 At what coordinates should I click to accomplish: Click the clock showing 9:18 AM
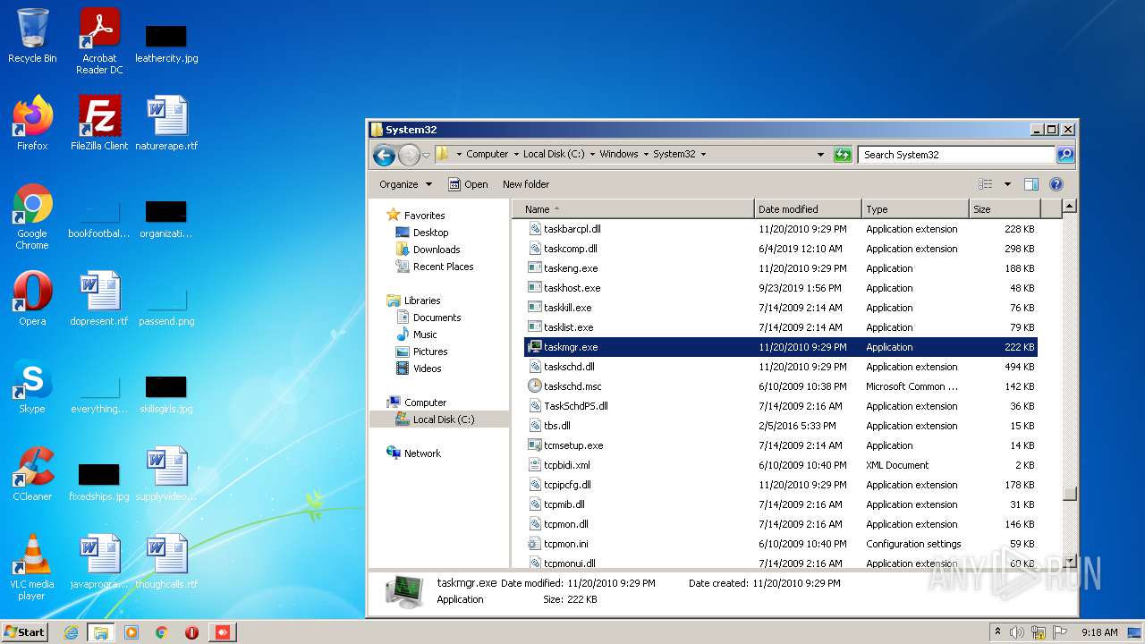click(1099, 632)
